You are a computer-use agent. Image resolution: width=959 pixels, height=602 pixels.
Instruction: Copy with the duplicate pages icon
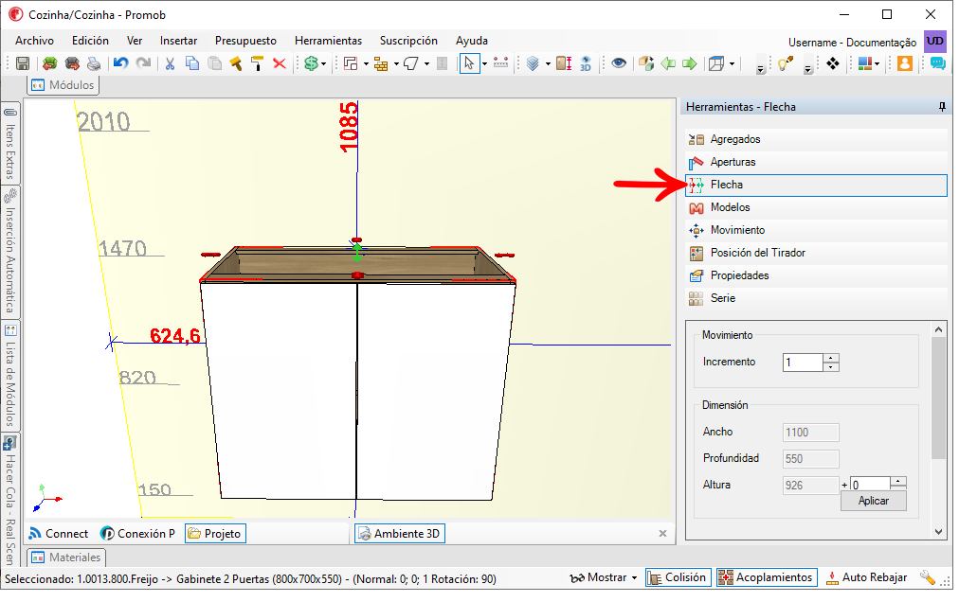(192, 63)
